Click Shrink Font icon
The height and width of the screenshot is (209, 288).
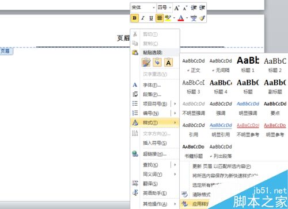[185, 8]
